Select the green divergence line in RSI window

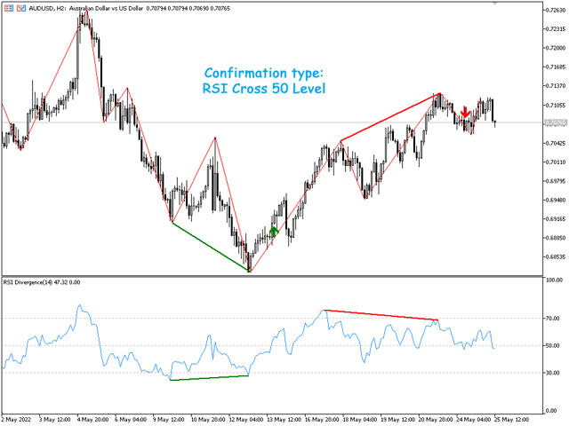tap(210, 378)
